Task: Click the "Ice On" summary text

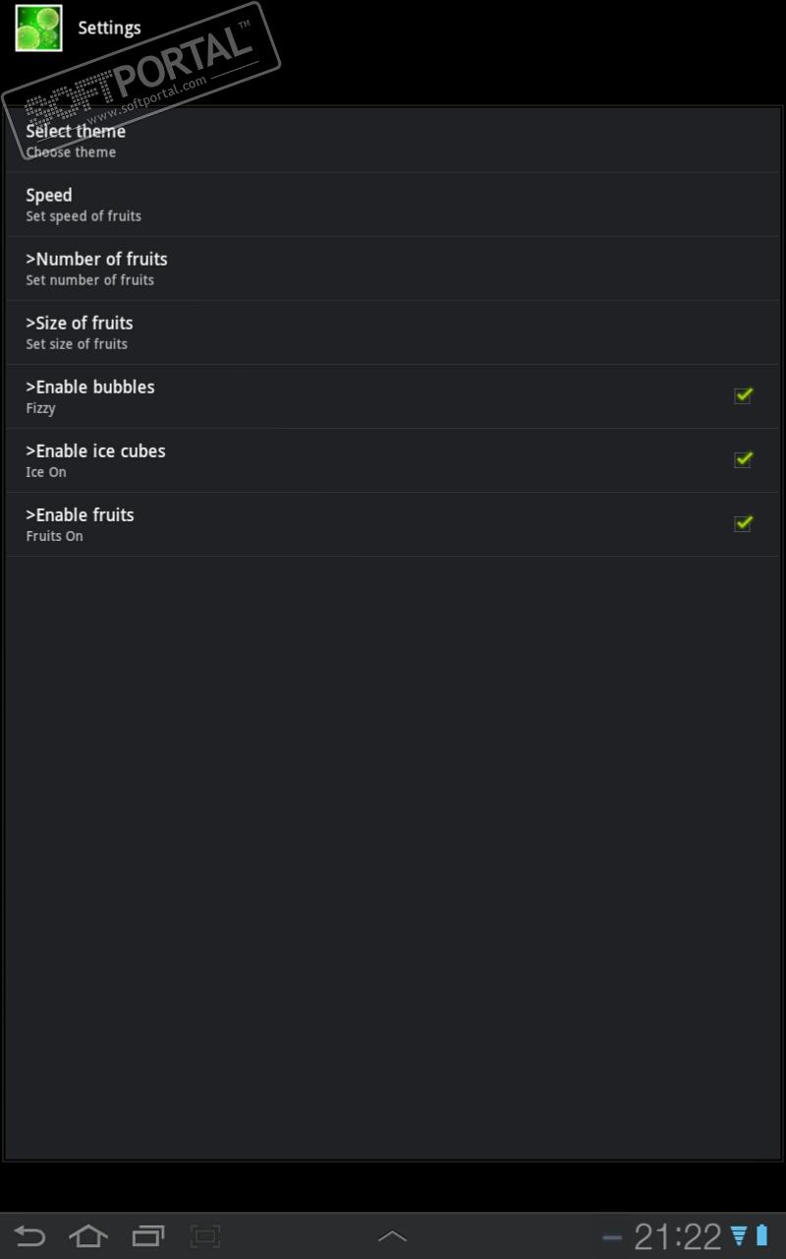Action: click(x=46, y=472)
